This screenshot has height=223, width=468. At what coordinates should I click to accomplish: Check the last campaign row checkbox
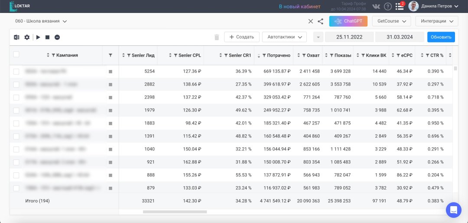pyautogui.click(x=16, y=188)
